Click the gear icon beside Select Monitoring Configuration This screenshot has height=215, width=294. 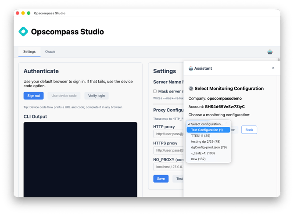191,89
